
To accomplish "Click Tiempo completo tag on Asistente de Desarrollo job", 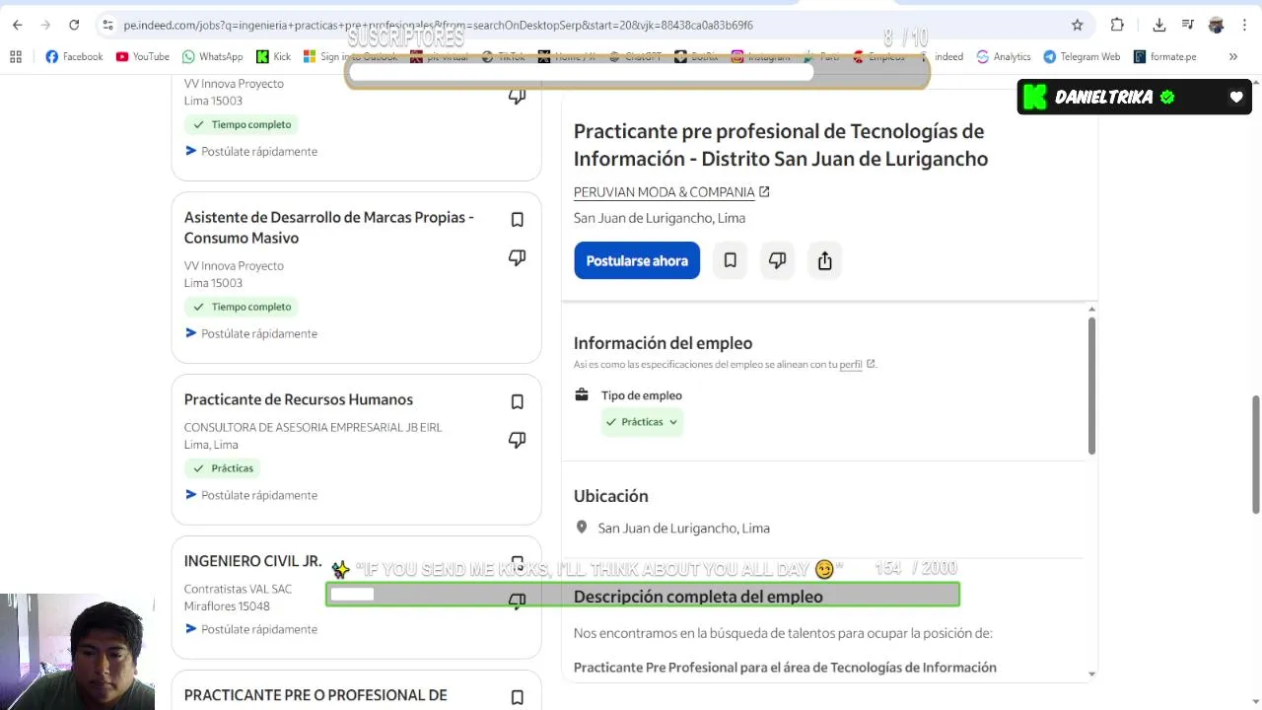I will [x=243, y=307].
